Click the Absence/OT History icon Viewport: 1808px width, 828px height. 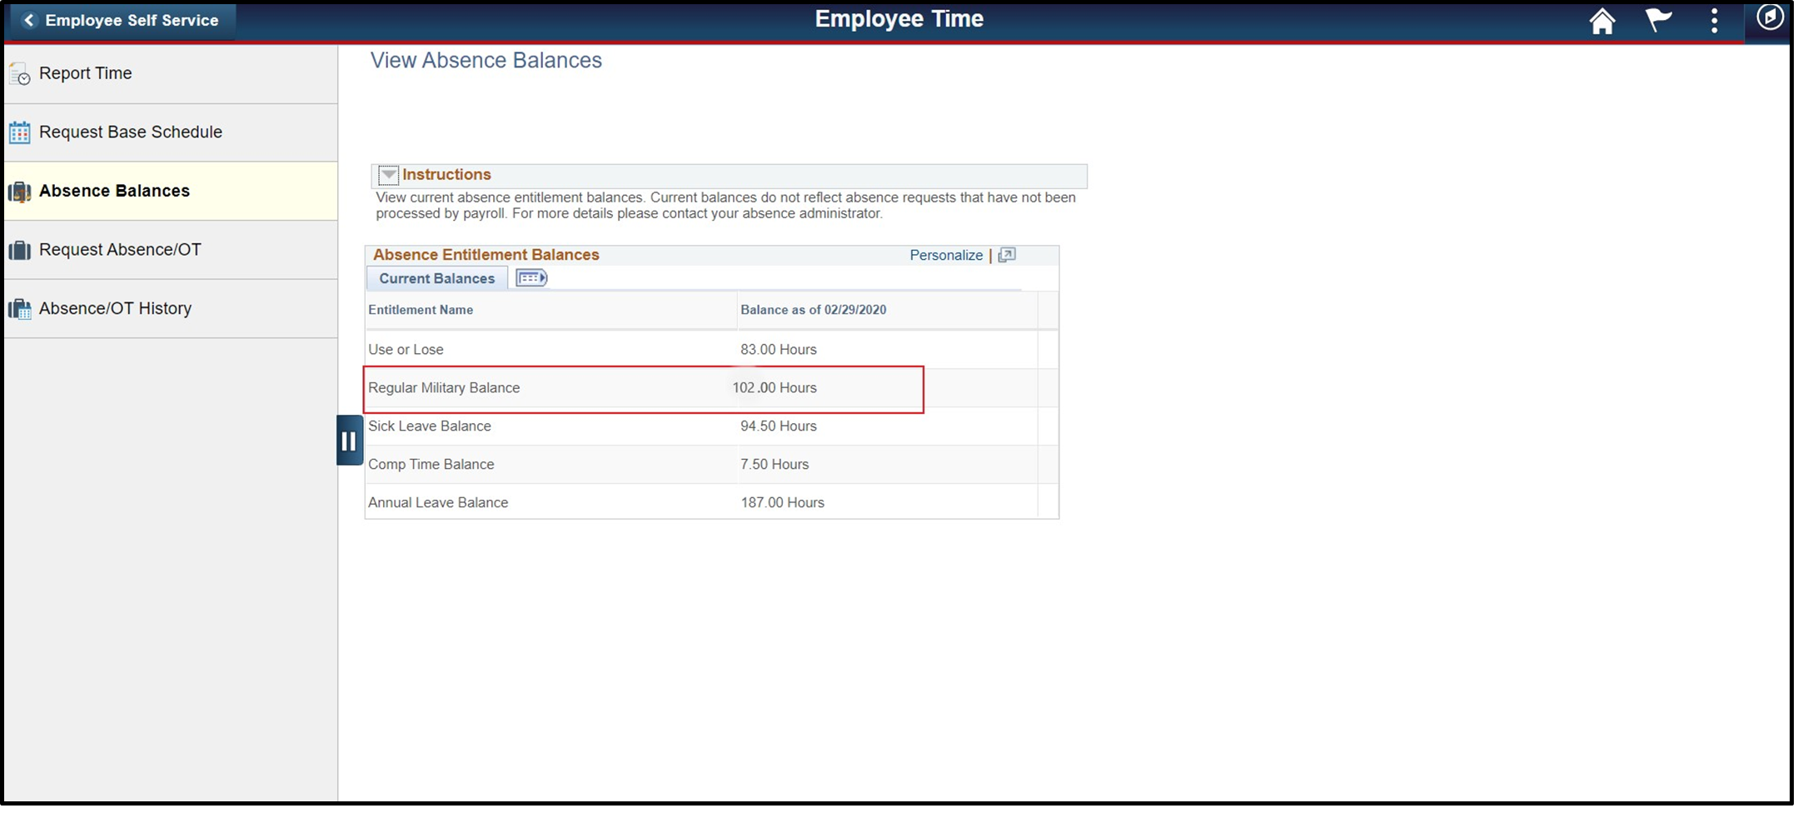click(x=18, y=308)
